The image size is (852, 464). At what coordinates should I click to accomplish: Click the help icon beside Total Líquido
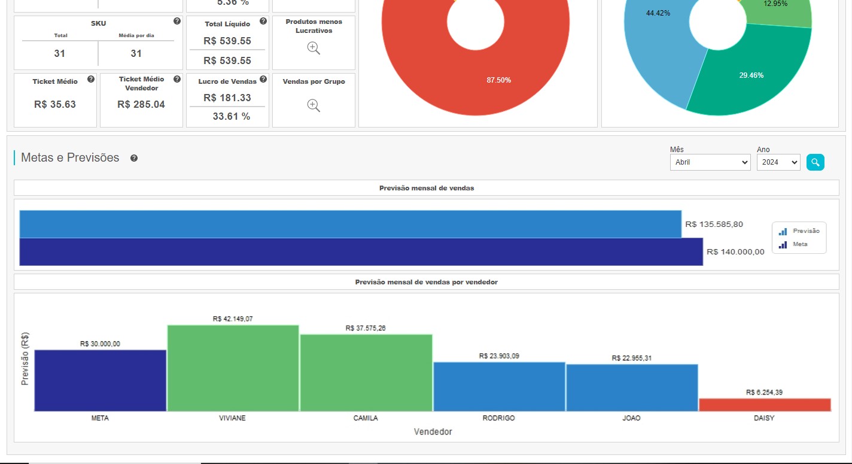pyautogui.click(x=263, y=22)
